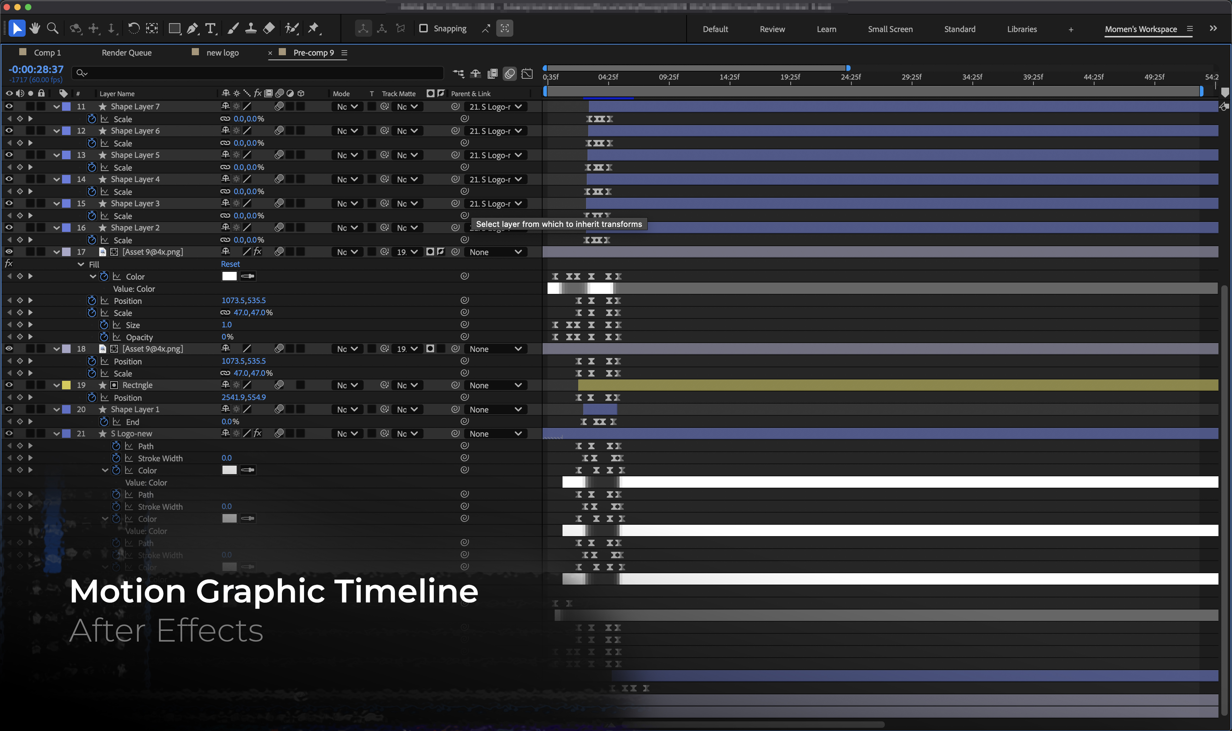The image size is (1232, 731).
Task: Toggle visibility of Rectngle layer 19
Action: 9,385
